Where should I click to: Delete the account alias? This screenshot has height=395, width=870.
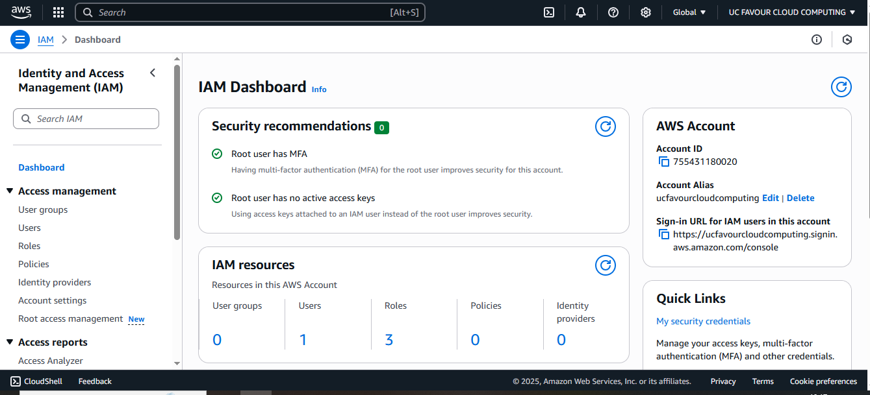coord(800,198)
